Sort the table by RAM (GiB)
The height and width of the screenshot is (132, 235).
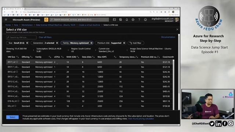point(73,57)
